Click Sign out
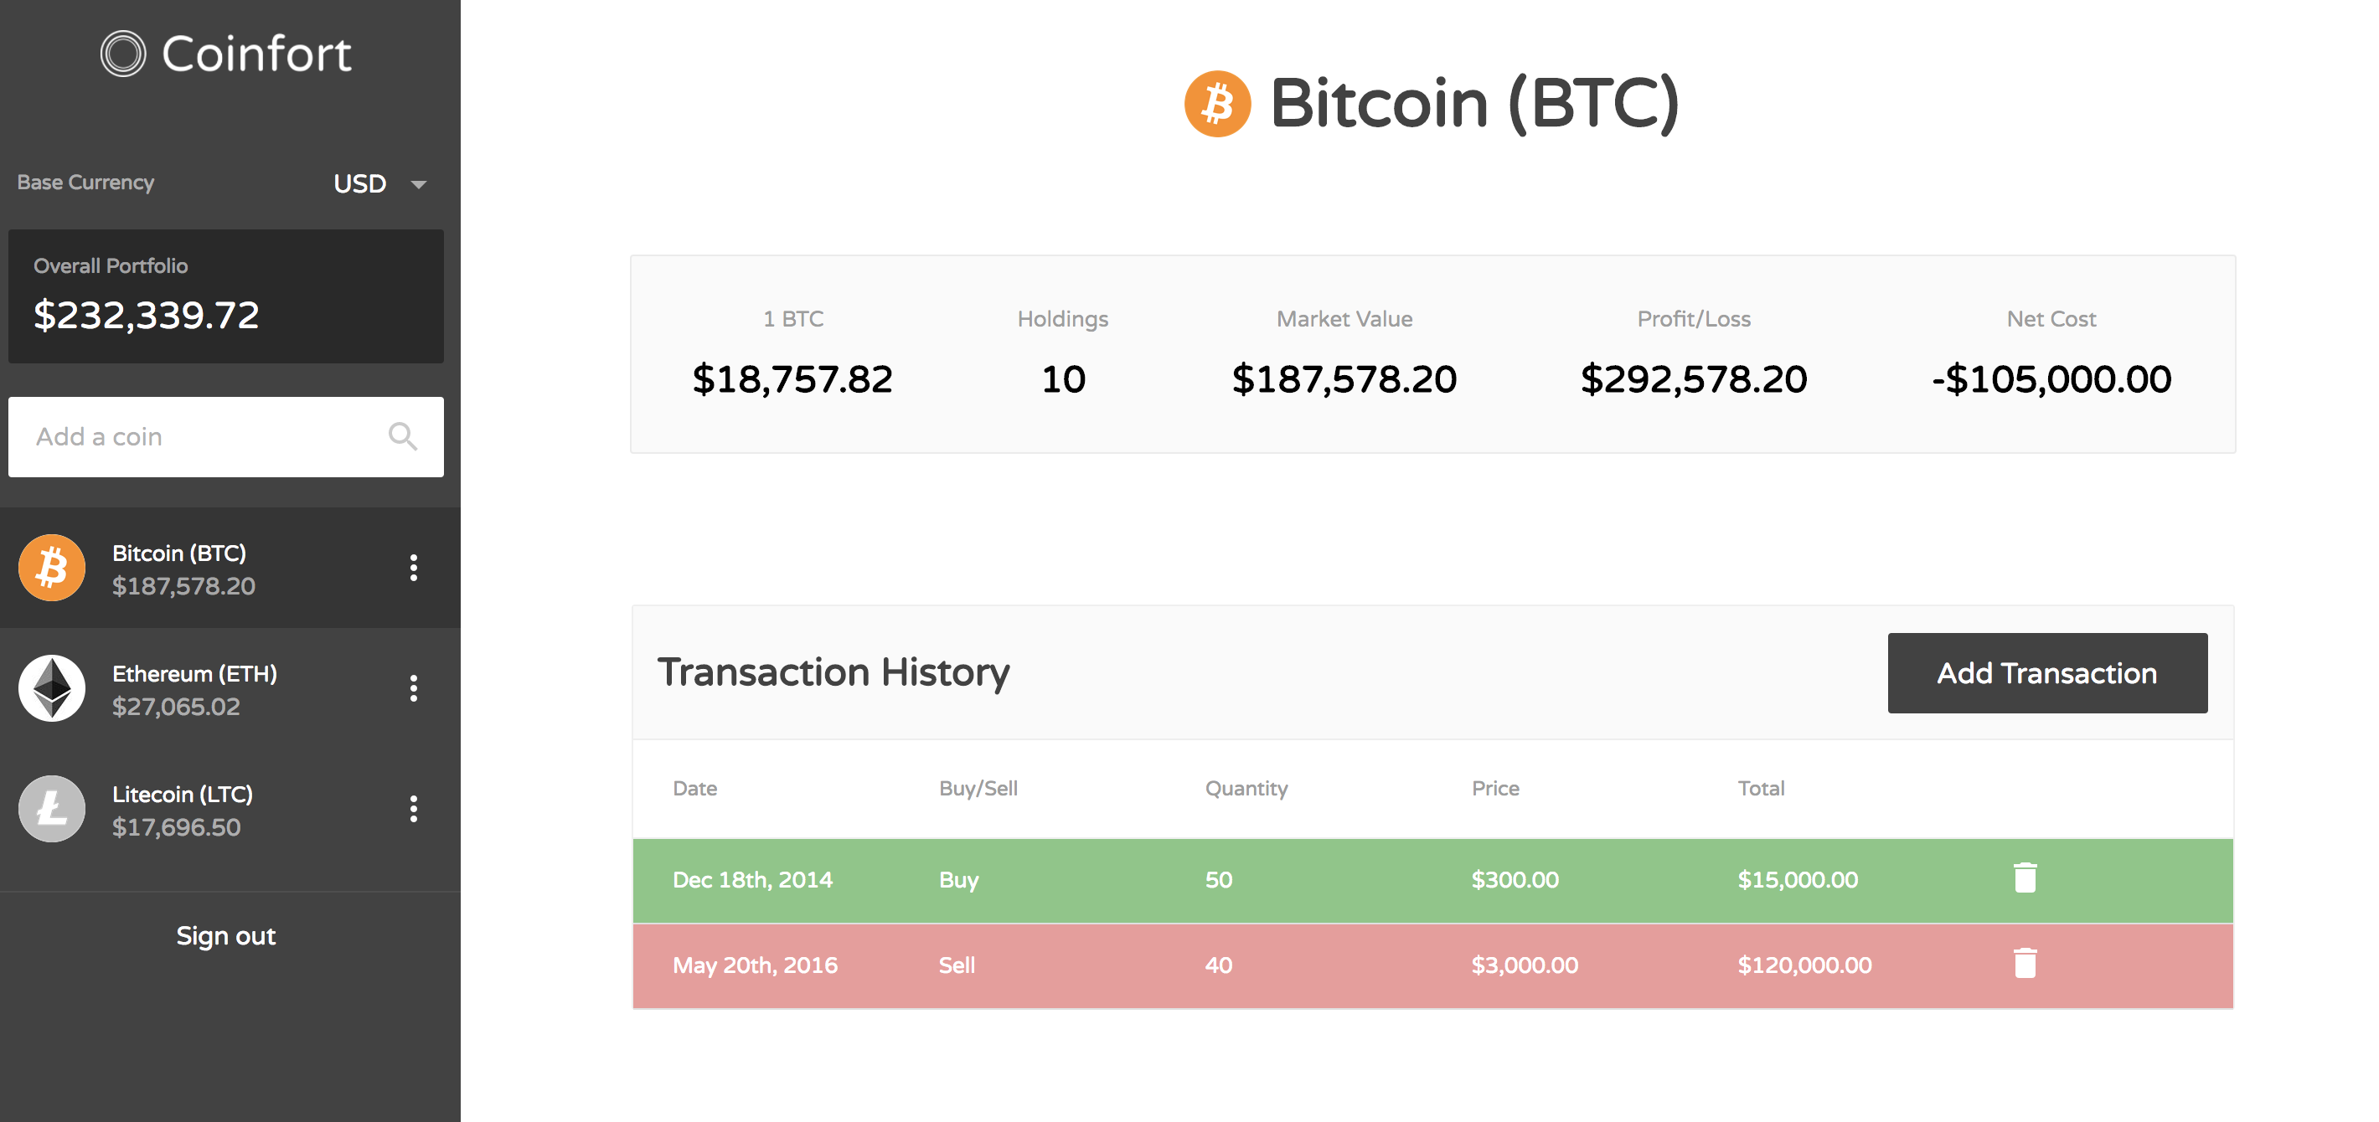Image resolution: width=2379 pixels, height=1122 pixels. click(224, 935)
